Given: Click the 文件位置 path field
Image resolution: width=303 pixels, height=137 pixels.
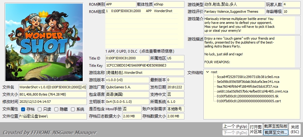Looking at the screenshot, I should [53, 116].
